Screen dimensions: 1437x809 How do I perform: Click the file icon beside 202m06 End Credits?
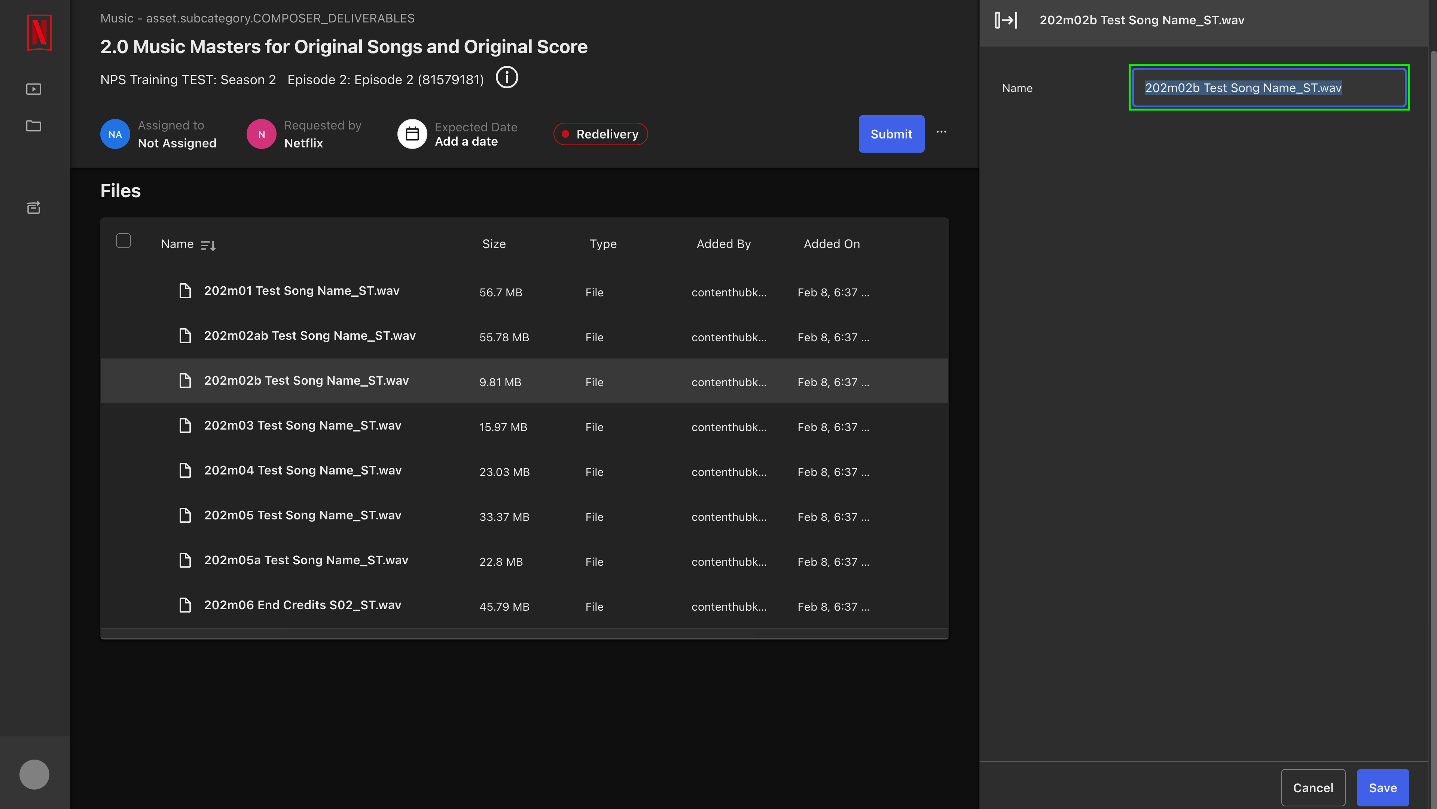coord(185,605)
